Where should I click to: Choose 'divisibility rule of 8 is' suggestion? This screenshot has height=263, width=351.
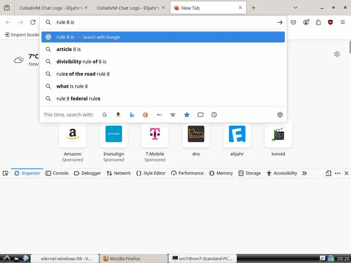click(x=163, y=62)
